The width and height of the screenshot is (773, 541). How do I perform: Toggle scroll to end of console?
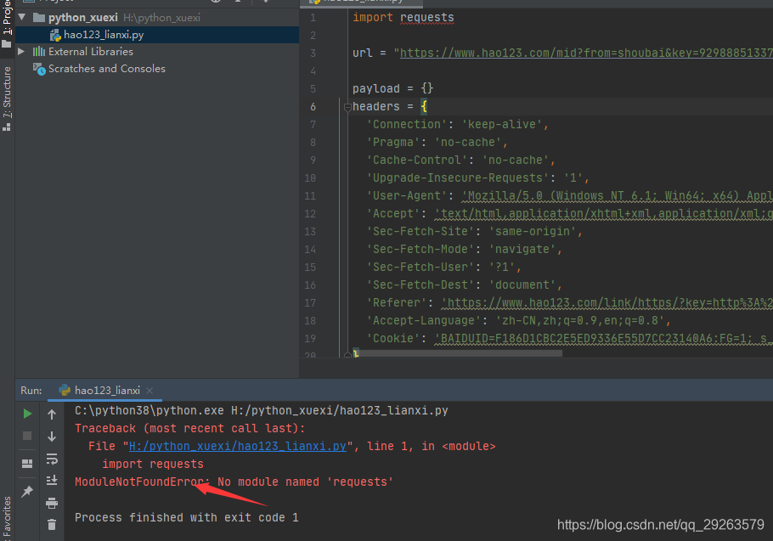[x=52, y=480]
